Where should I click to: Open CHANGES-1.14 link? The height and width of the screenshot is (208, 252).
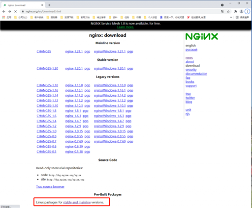47,95
